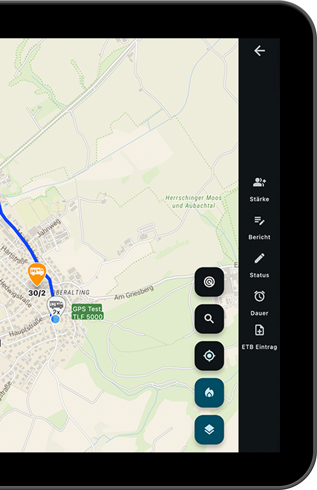Select the grey 2x vehicle cluster marker
Image resolution: width=317 pixels, height=490 pixels.
click(x=56, y=306)
